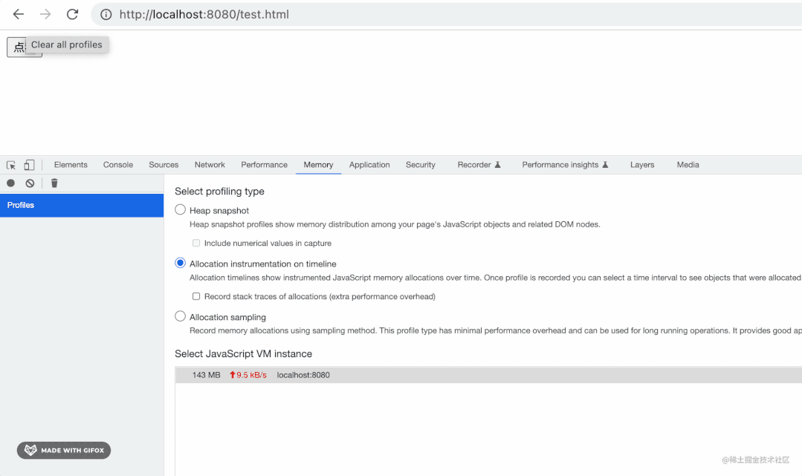Start recording with the record circle icon
Viewport: 802px width, 476px height.
click(x=10, y=183)
